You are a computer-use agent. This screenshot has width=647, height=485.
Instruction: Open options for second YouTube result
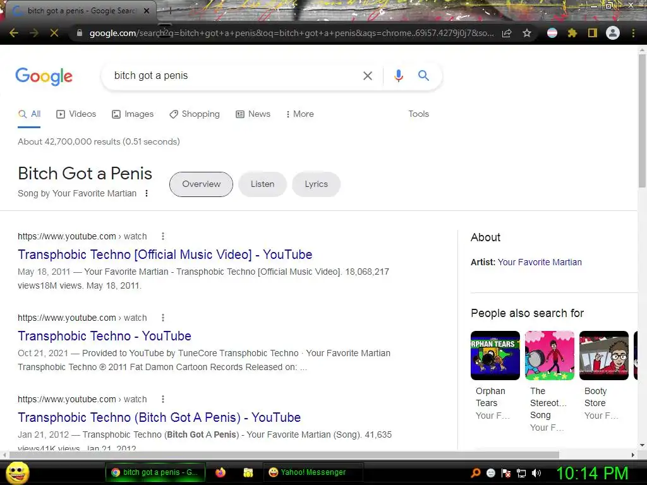point(163,318)
